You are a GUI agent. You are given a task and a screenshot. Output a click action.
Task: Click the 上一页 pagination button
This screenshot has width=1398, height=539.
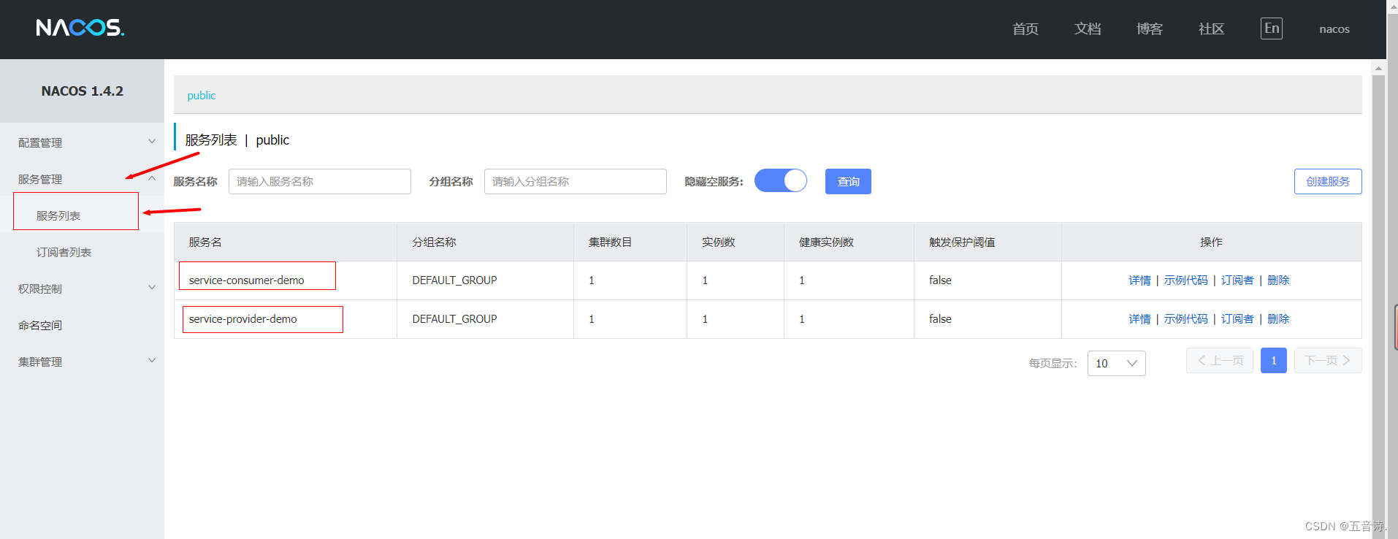1220,361
